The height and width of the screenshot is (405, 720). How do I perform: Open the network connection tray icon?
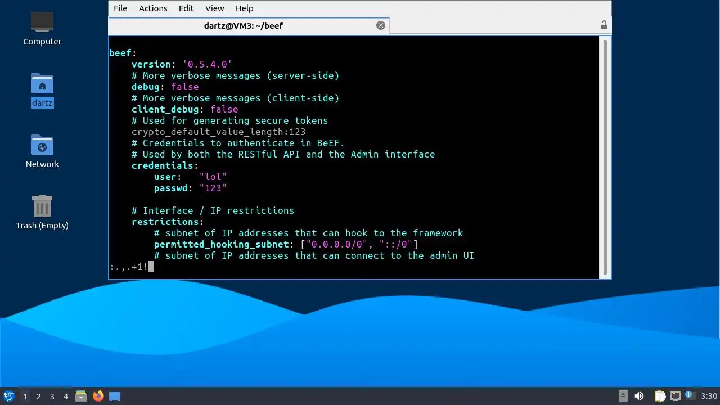click(675, 396)
